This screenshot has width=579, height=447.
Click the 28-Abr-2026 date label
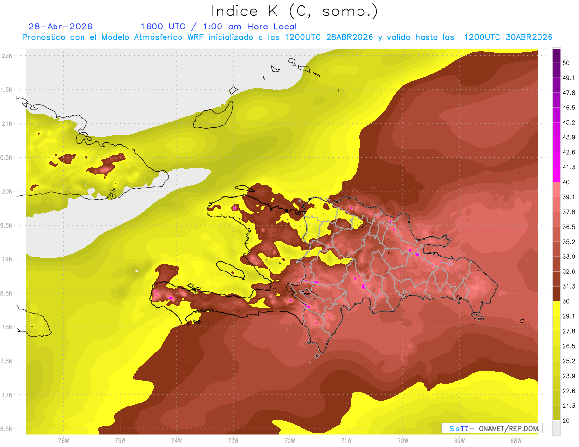pyautogui.click(x=60, y=27)
